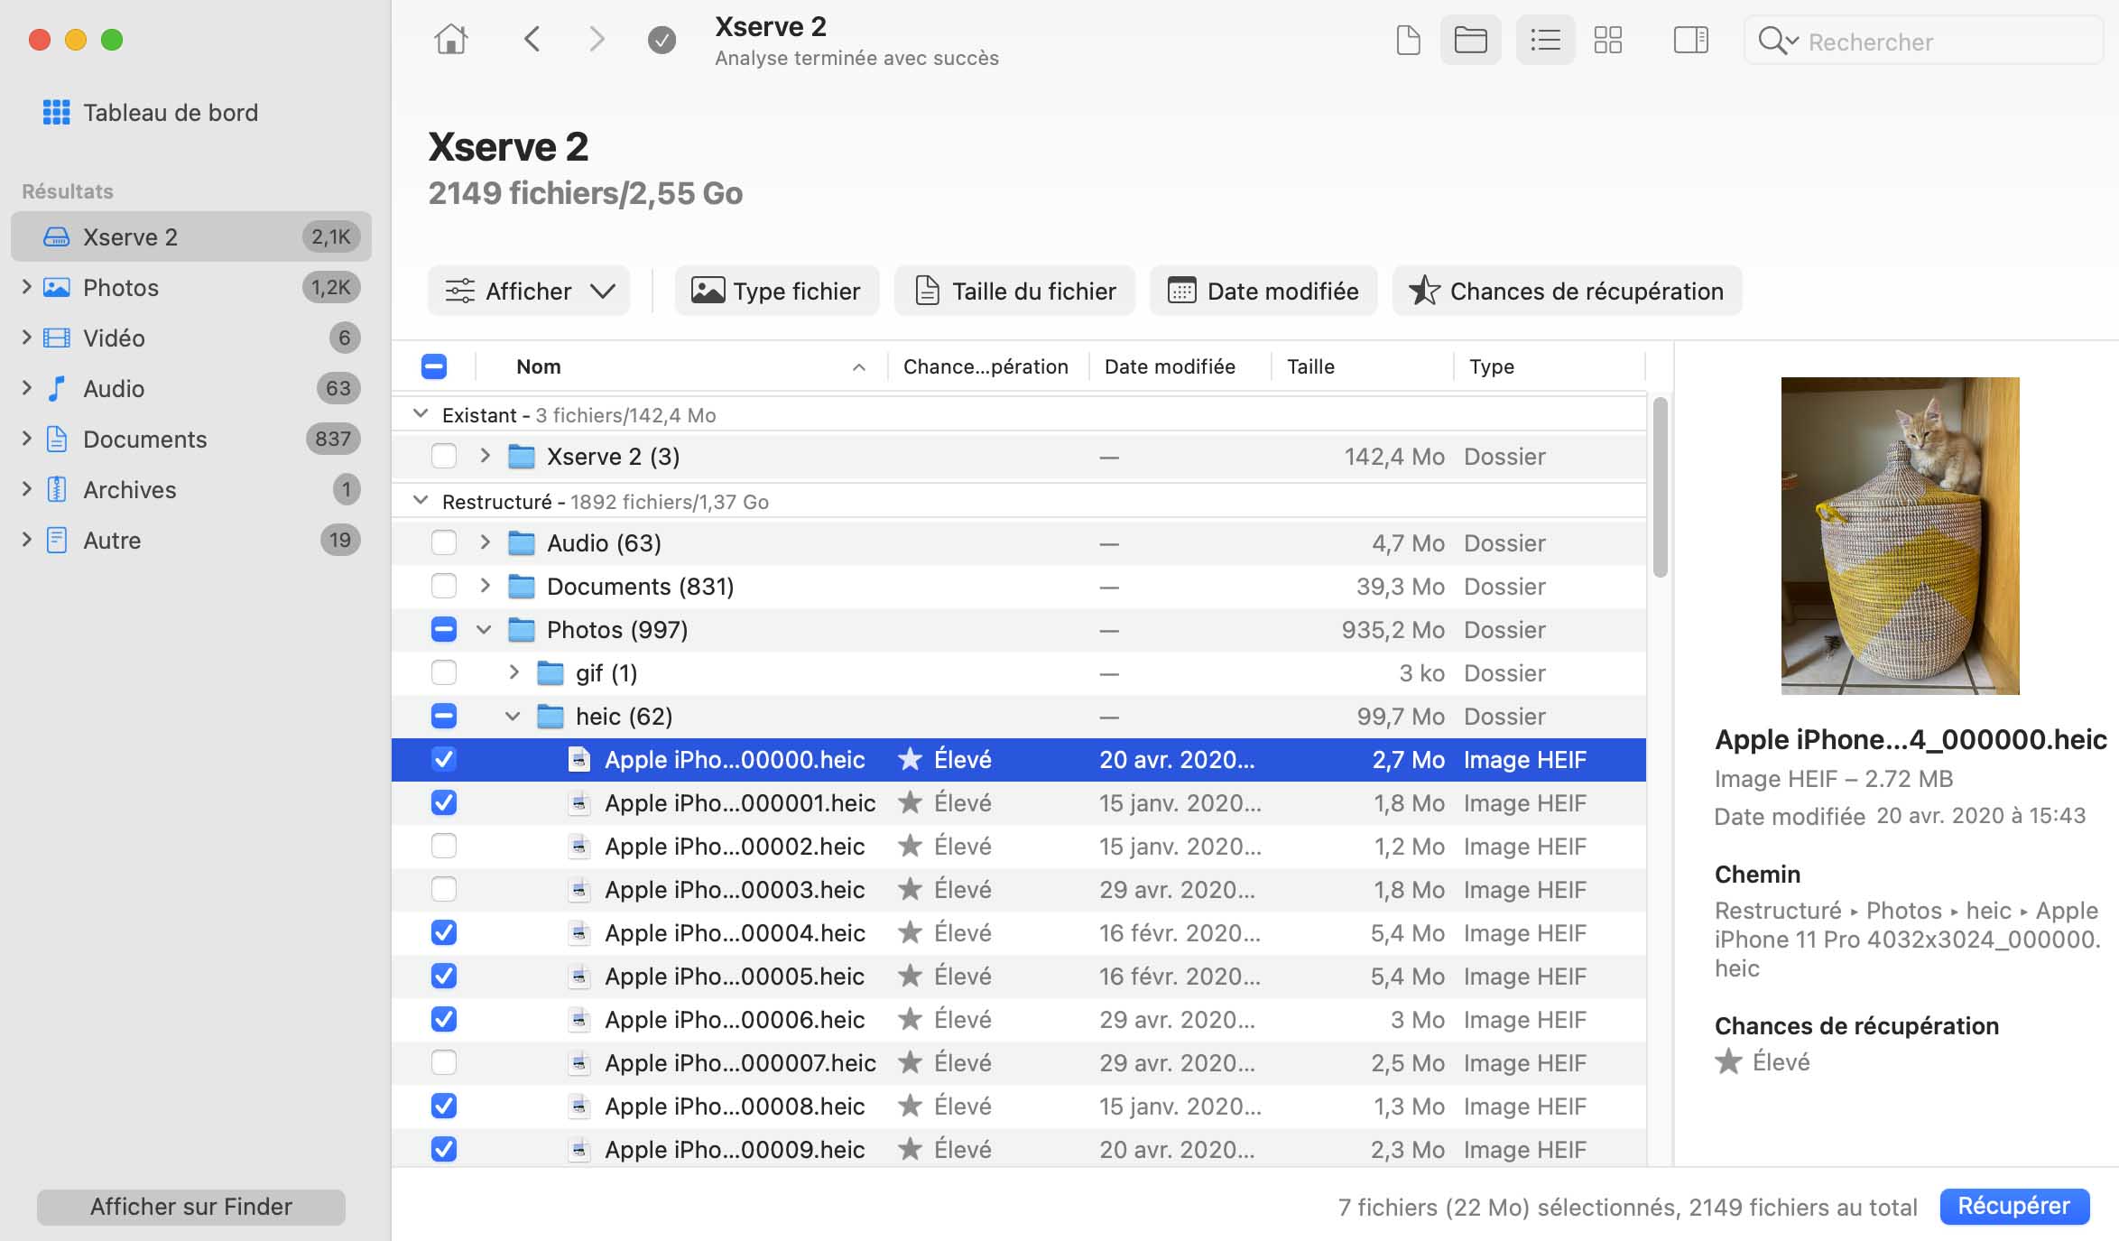Screen dimensions: 2119x1241
Task: Click the home icon in toolbar
Action: [x=450, y=40]
